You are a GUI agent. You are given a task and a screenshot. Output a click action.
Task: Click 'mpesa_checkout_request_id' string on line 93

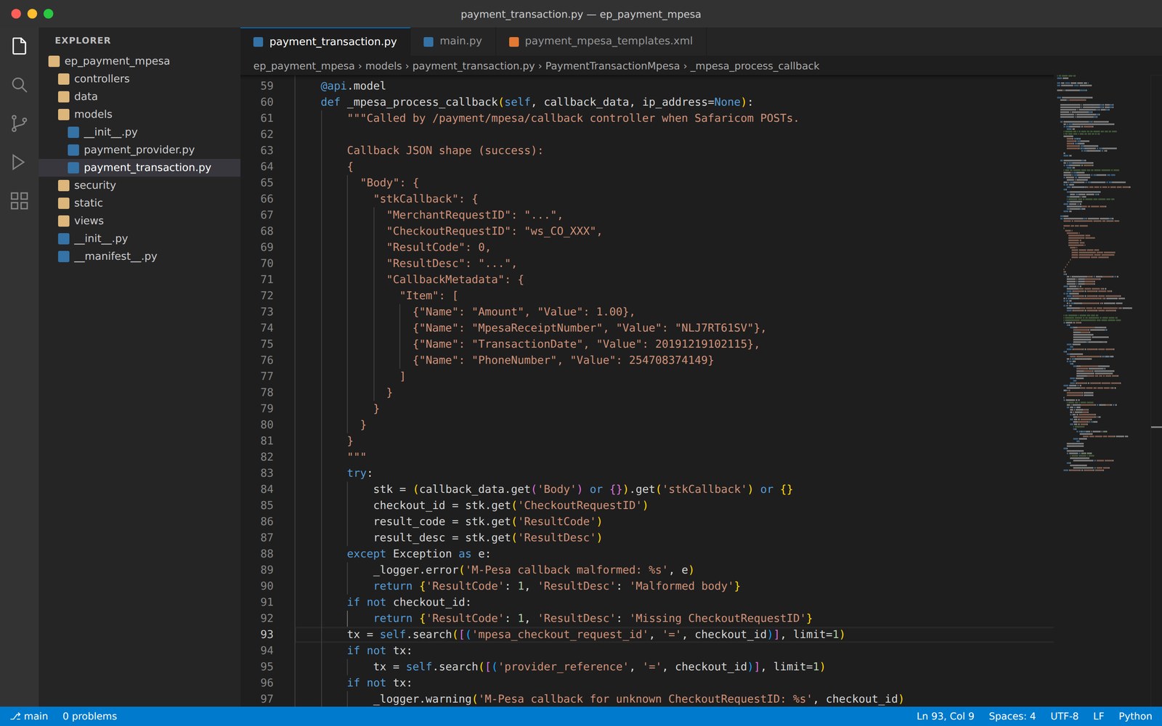[560, 635]
